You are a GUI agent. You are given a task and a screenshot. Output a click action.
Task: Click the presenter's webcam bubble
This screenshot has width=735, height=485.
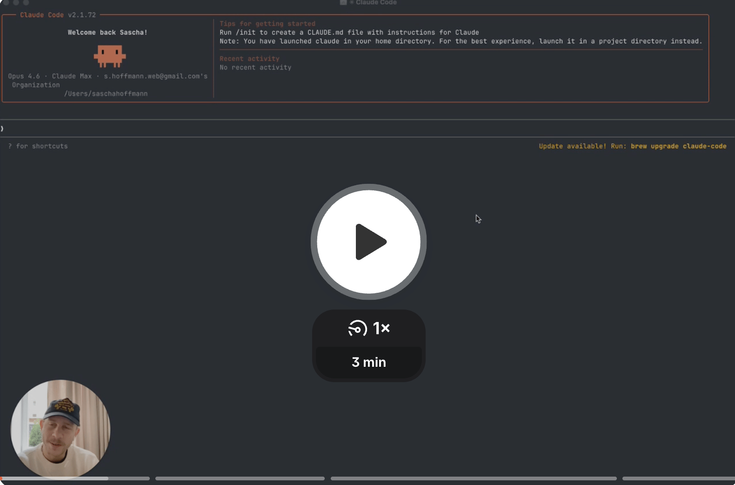60,429
